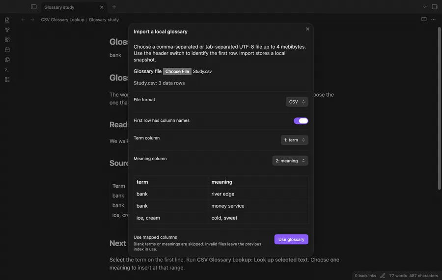Toggle right sidebar panel icon

point(435,7)
